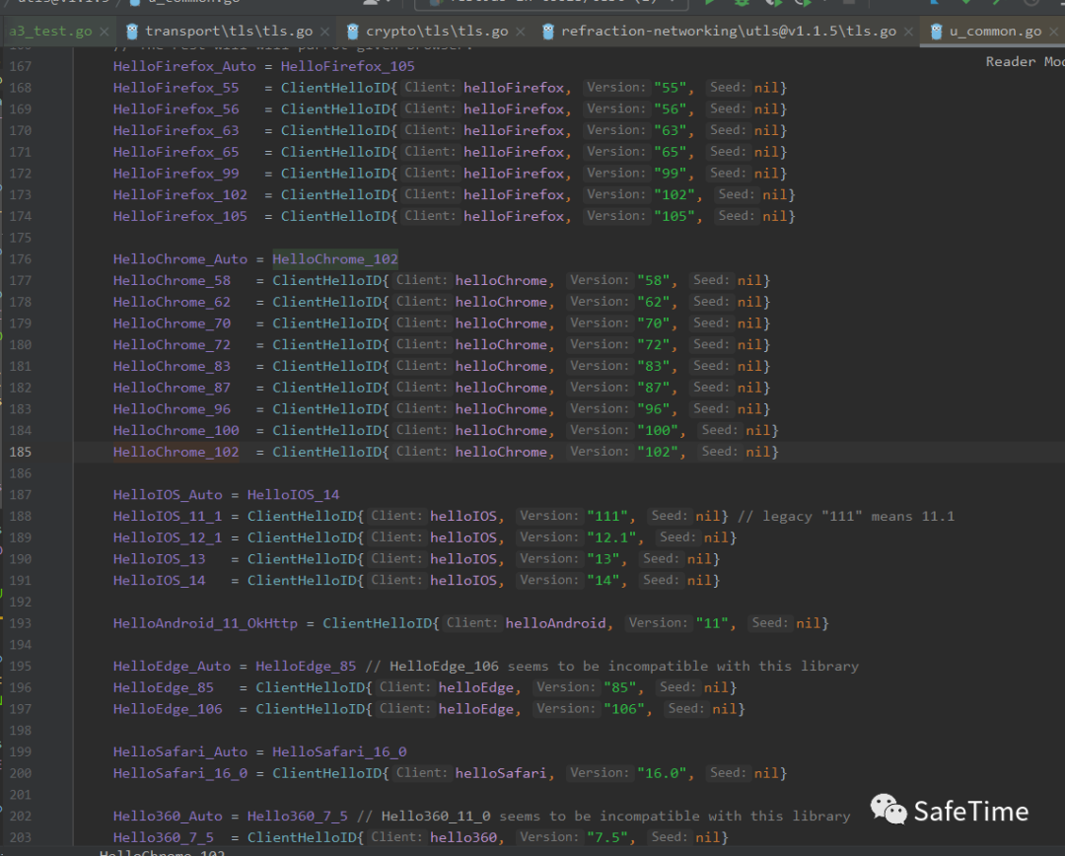This screenshot has height=856, width=1065.
Task: Toggle breakpoint at line number 185
Action: click(x=20, y=452)
